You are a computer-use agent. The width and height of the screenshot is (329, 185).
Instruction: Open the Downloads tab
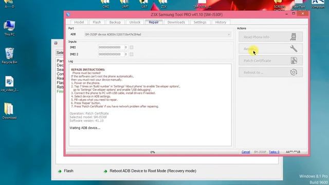(176, 22)
